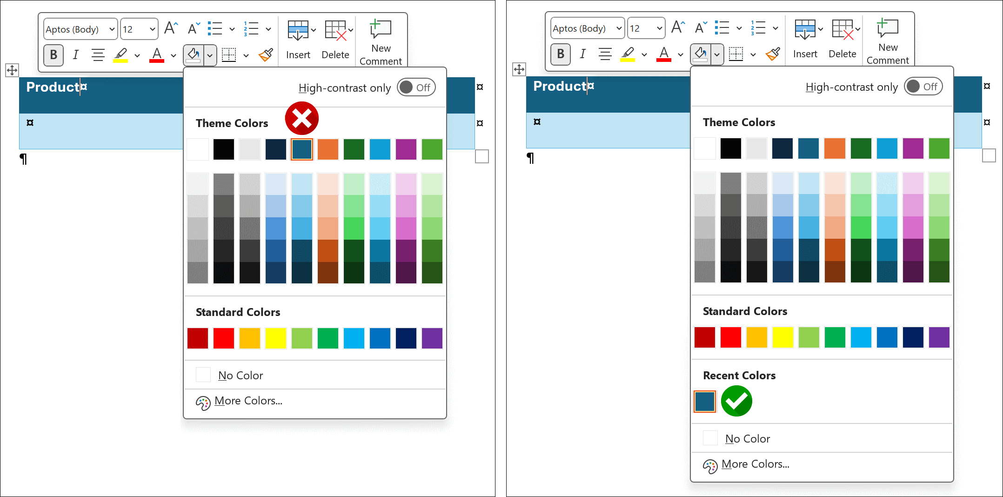
Task: Pick standard purple in the right panel
Action: (939, 337)
